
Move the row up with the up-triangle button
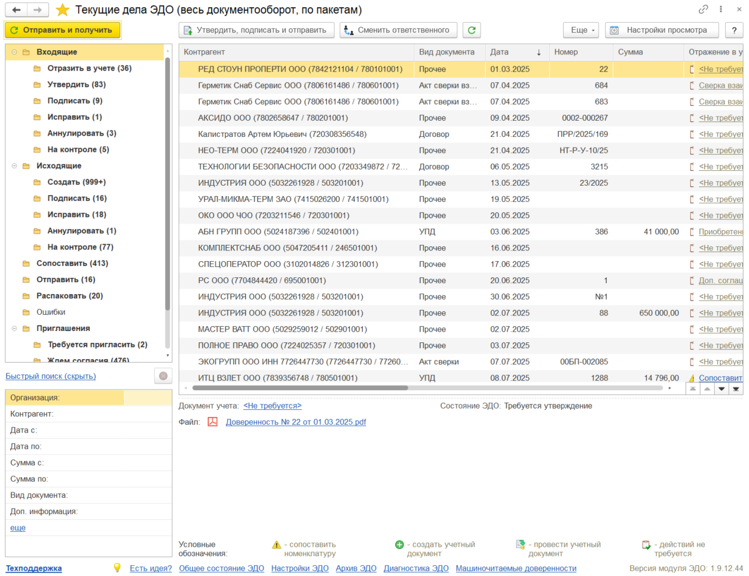click(707, 388)
